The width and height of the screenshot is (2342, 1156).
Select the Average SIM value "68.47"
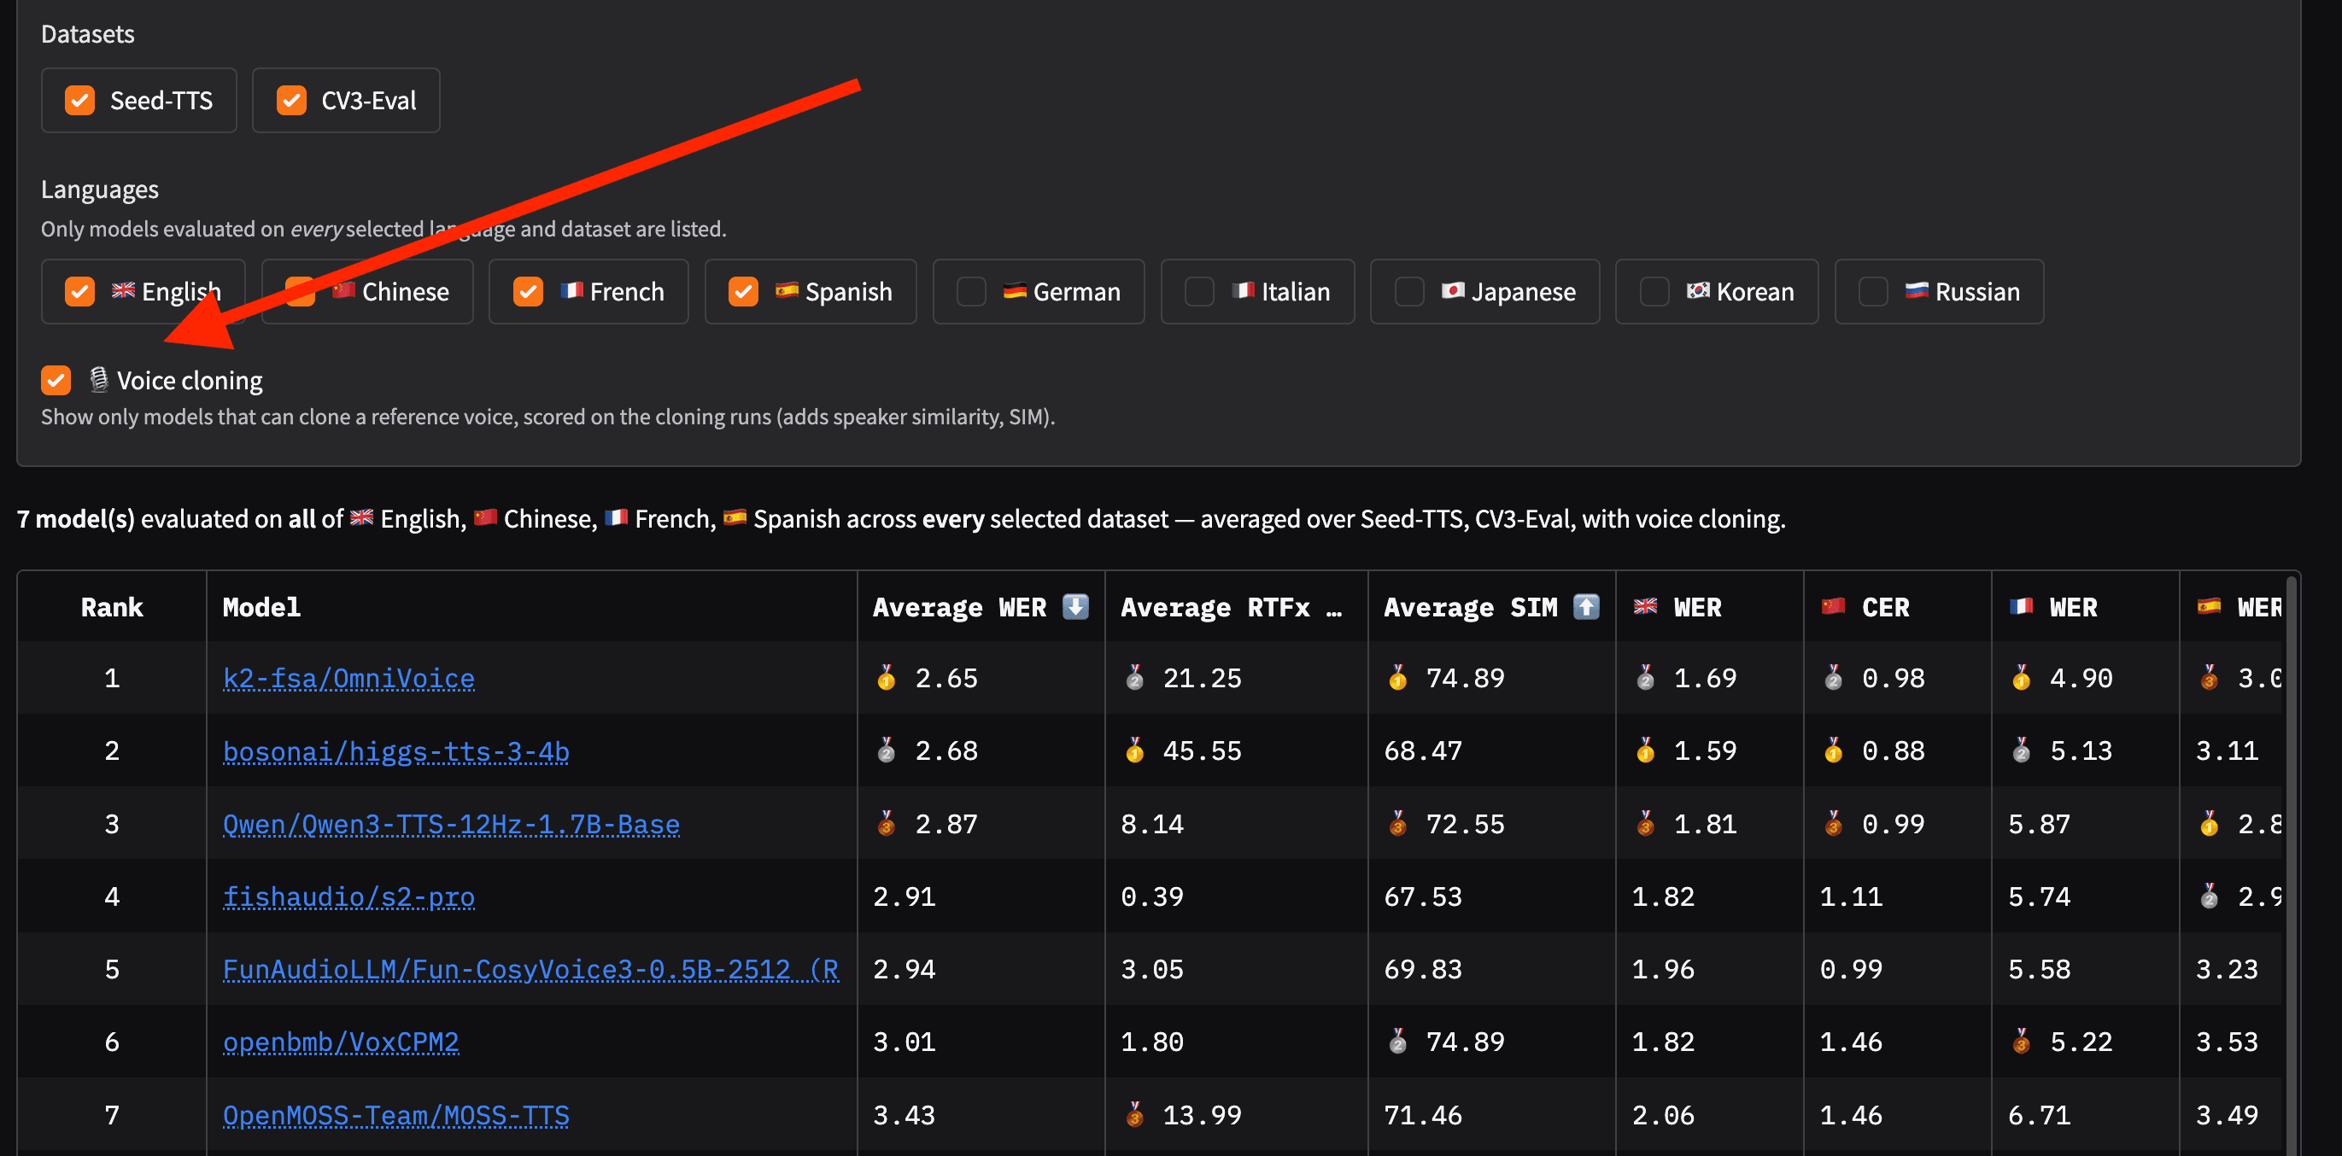point(1423,750)
